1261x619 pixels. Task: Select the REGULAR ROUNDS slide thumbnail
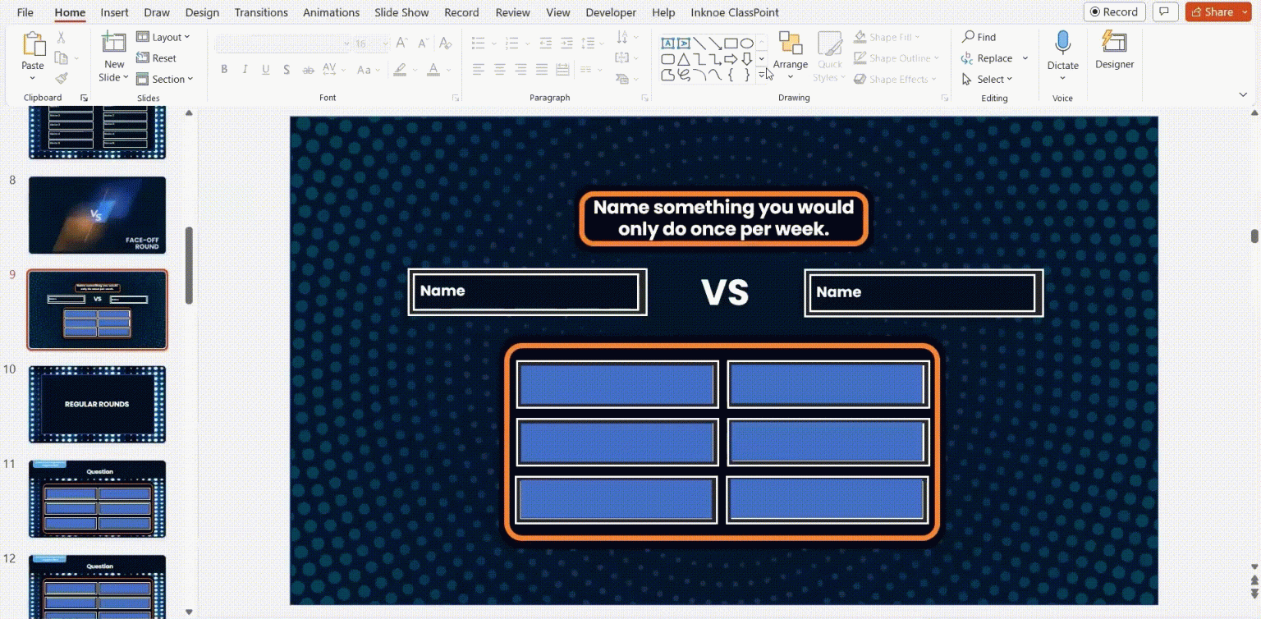click(97, 404)
